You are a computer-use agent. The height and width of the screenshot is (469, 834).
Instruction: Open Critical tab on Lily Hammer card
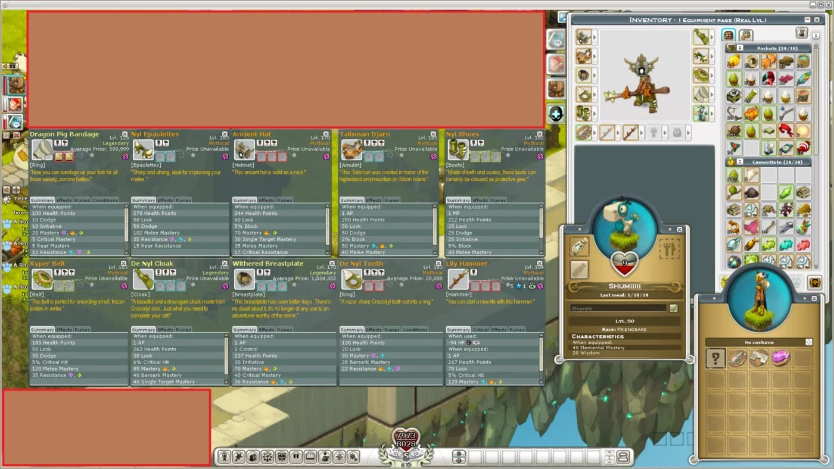480,329
